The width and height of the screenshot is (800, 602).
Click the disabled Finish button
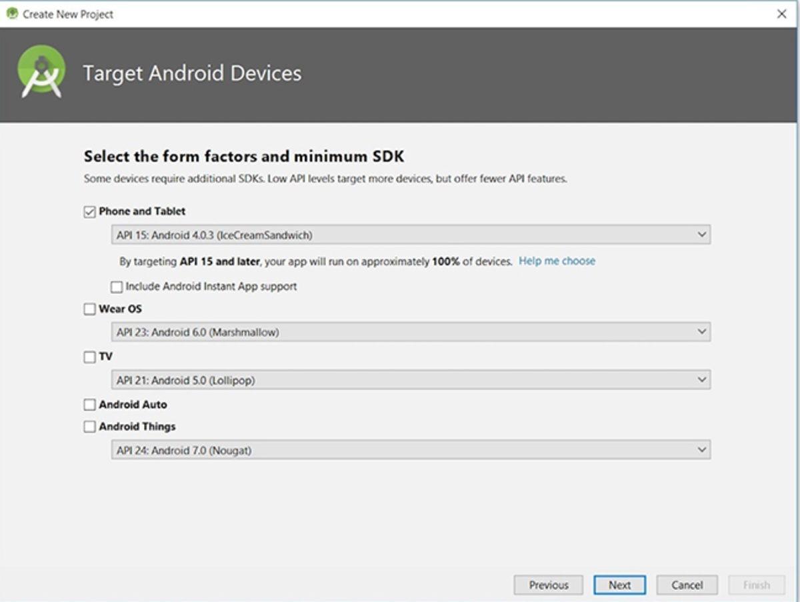coord(756,585)
